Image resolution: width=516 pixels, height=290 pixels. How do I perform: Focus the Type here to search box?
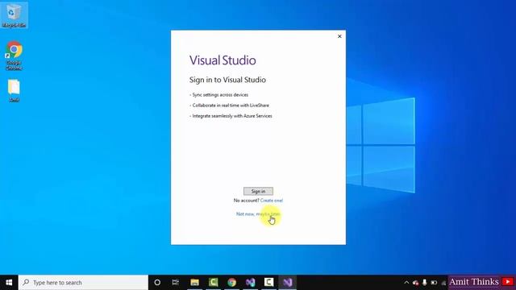click(83, 283)
